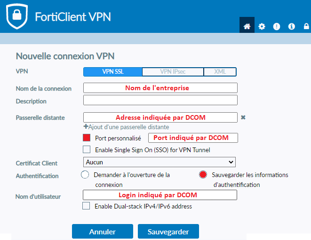Click Nom d'utilisateur input field
The width and height of the screenshot is (311, 240).
point(160,195)
